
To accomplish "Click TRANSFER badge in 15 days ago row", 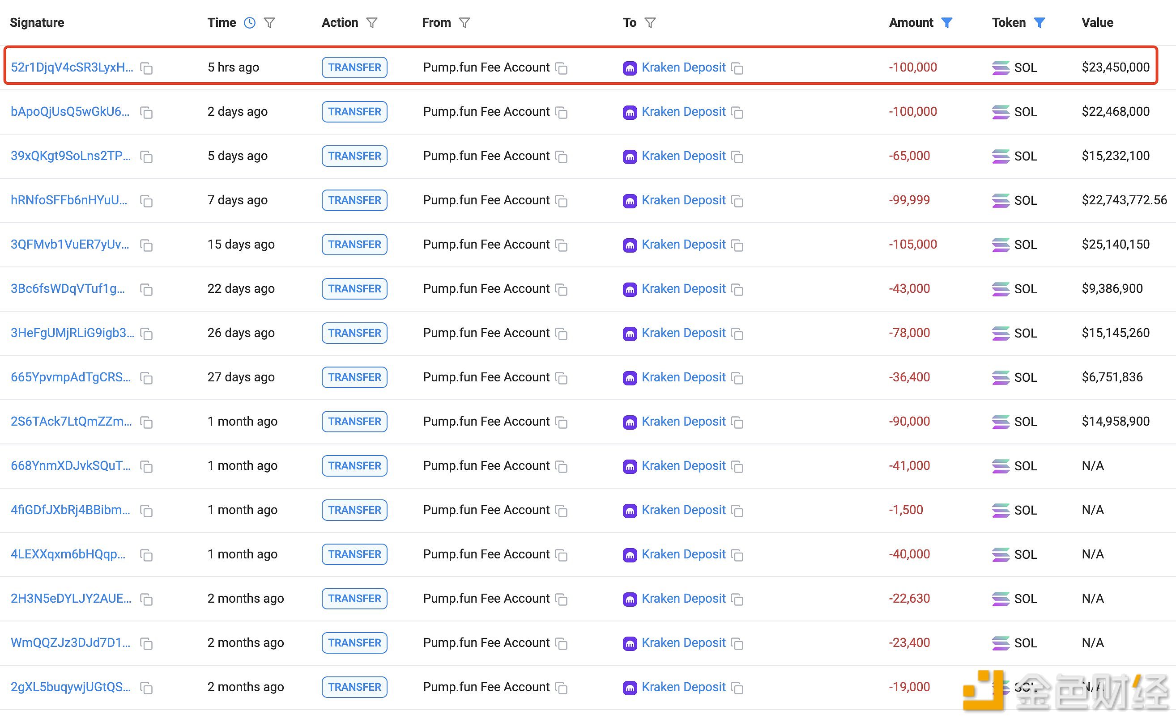I will pos(354,245).
